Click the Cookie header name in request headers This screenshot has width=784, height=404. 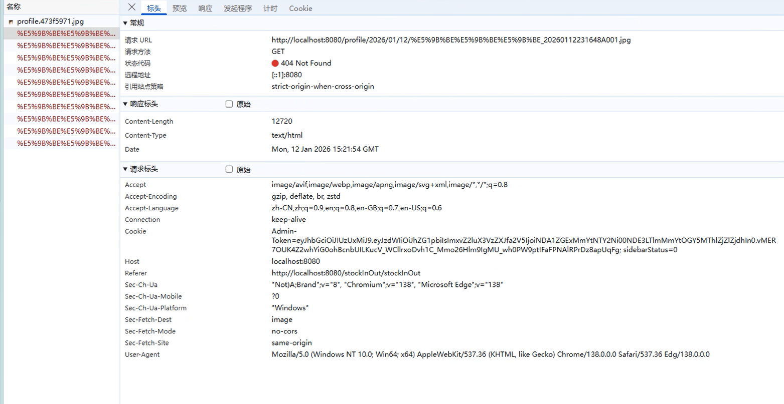tap(135, 231)
